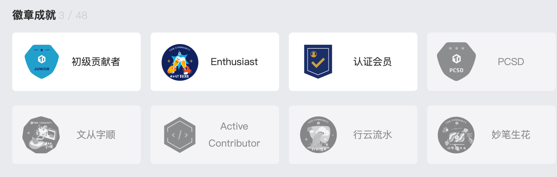Click the Active Contributor badge label
The height and width of the screenshot is (177, 557).
234,135
